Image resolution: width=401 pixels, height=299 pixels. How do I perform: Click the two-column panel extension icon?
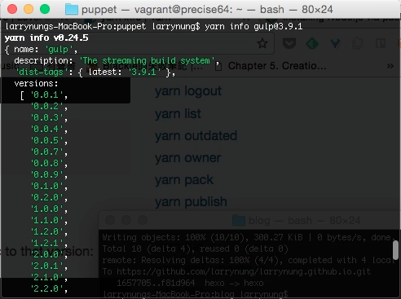381,43
